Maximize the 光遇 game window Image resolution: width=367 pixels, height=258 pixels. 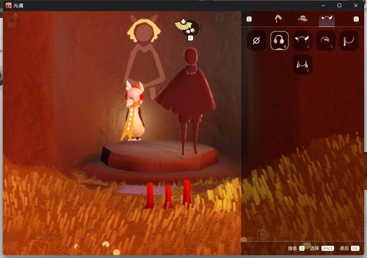click(339, 5)
